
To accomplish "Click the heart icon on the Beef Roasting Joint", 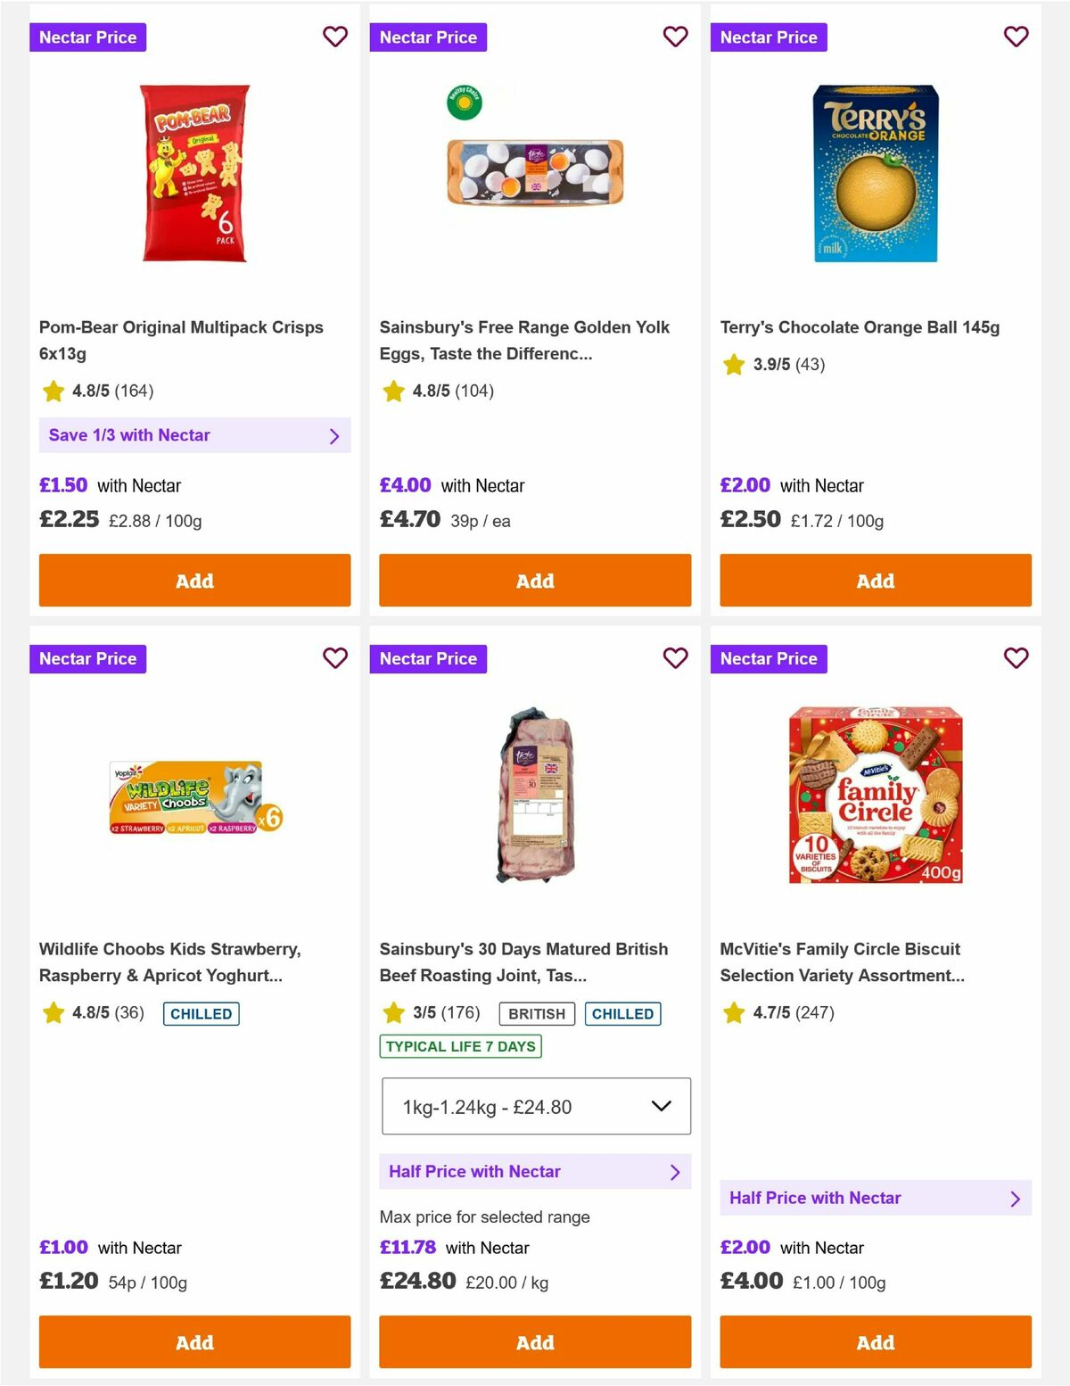I will (x=675, y=658).
